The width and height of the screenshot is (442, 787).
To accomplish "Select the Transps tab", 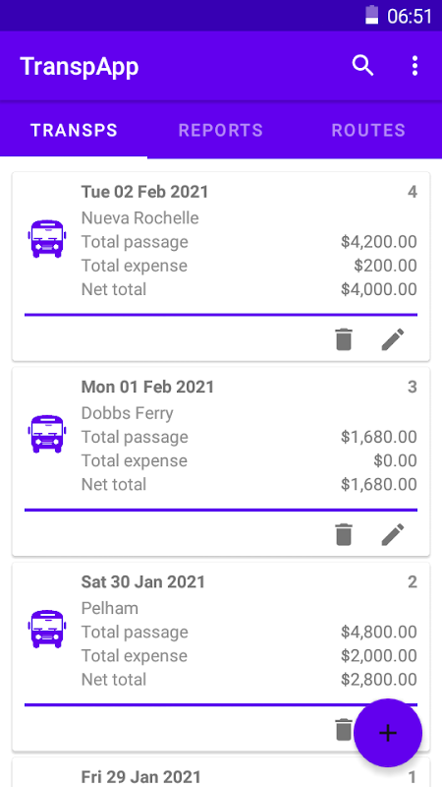I will click(74, 130).
